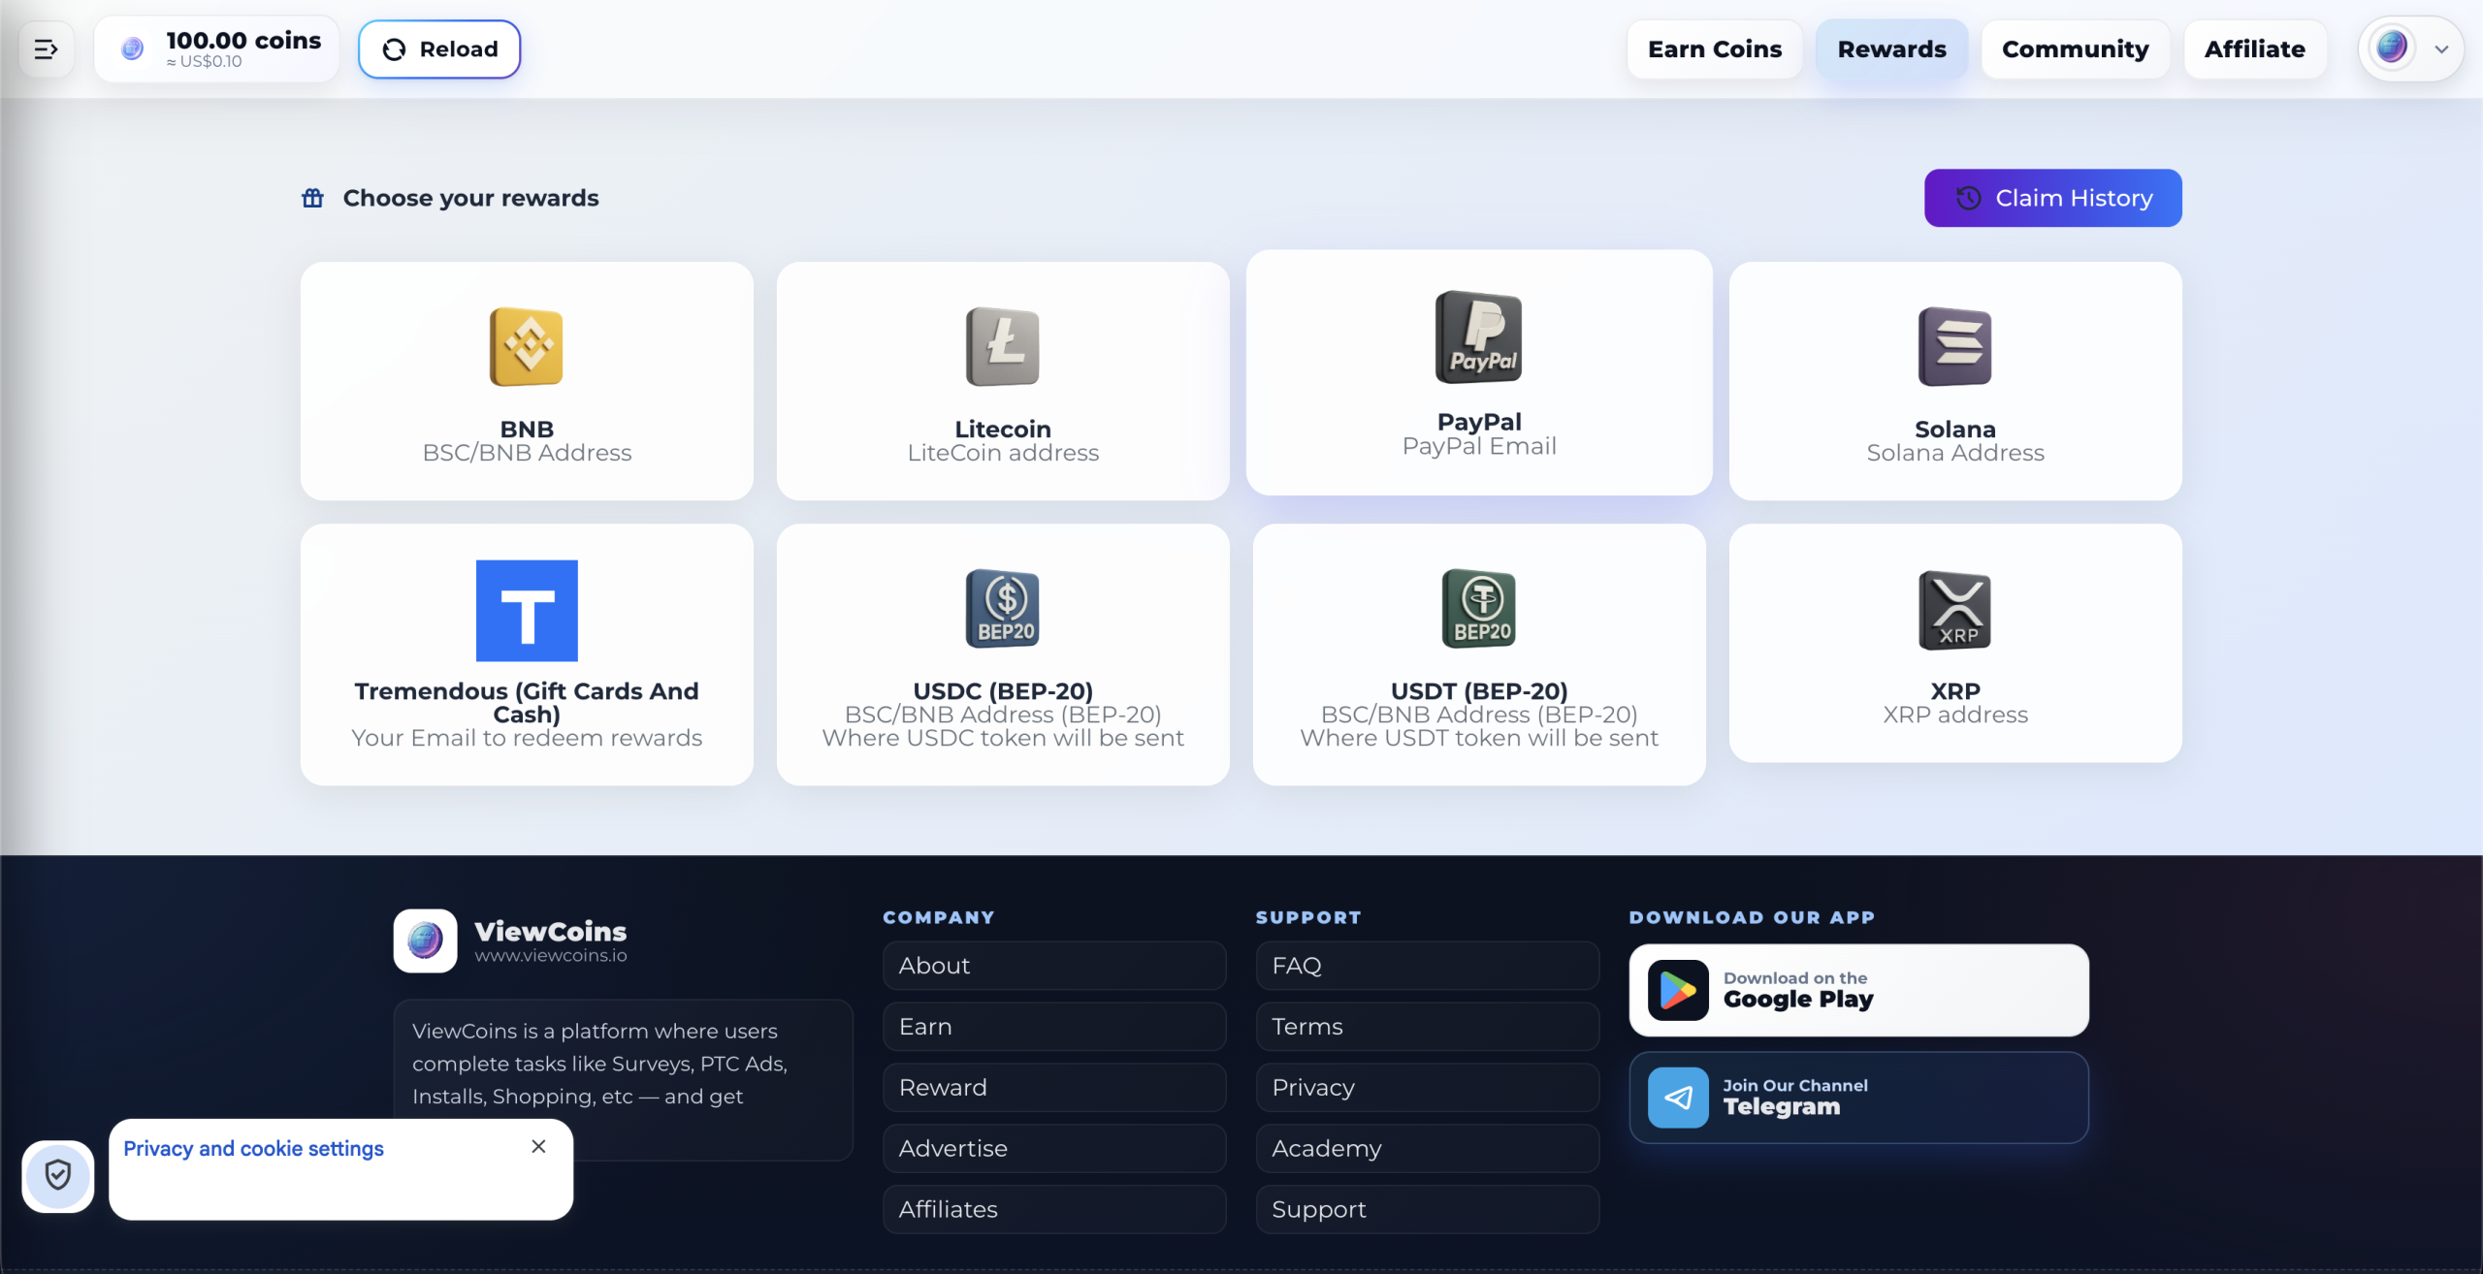Click the Telegram paper plane icon
The width and height of the screenshot is (2483, 1274).
tap(1678, 1098)
